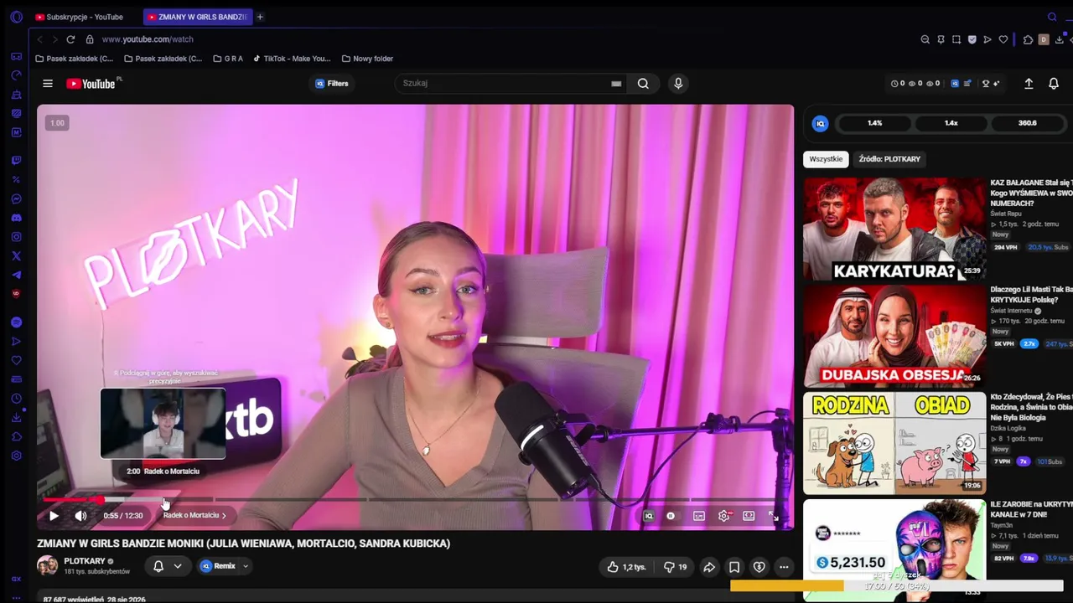The height and width of the screenshot is (603, 1073).
Task: Play the video
Action: (x=54, y=516)
